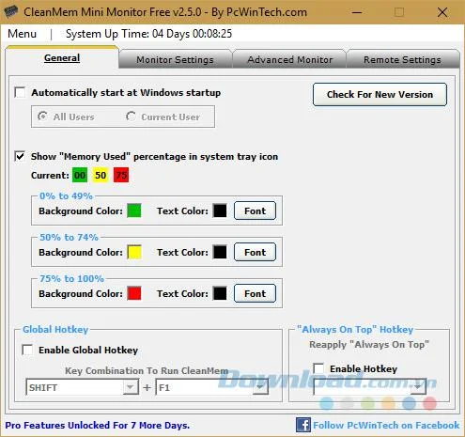
Task: Click the Key Combination To Run CleanMem label
Action: tap(147, 370)
